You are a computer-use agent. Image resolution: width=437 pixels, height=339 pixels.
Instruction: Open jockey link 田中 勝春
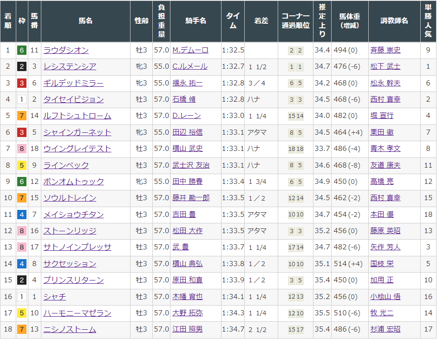click(x=188, y=182)
